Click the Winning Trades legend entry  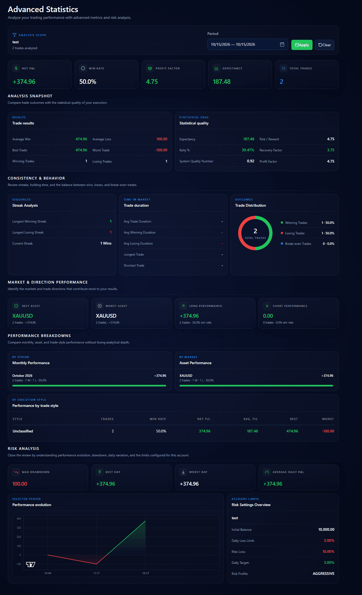tap(307, 223)
